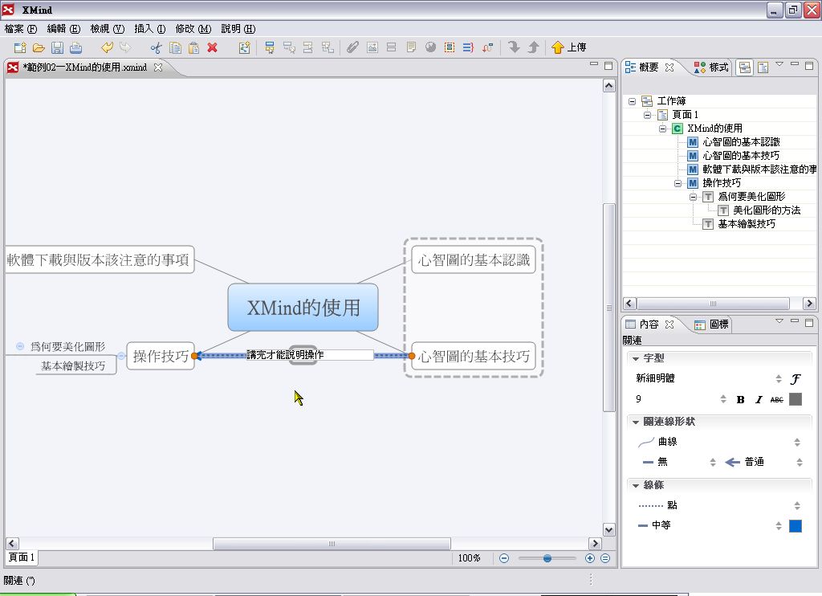Image resolution: width=822 pixels, height=596 pixels.
Task: Open the 普通 arrow style dropdown
Action: (799, 462)
